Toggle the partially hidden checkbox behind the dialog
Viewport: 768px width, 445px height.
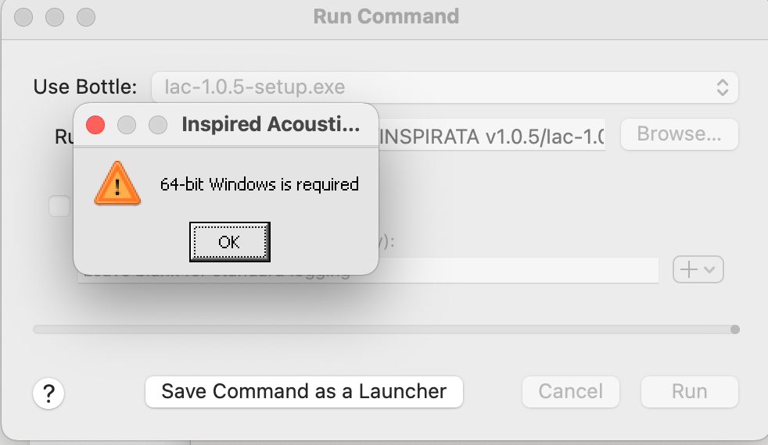point(59,206)
